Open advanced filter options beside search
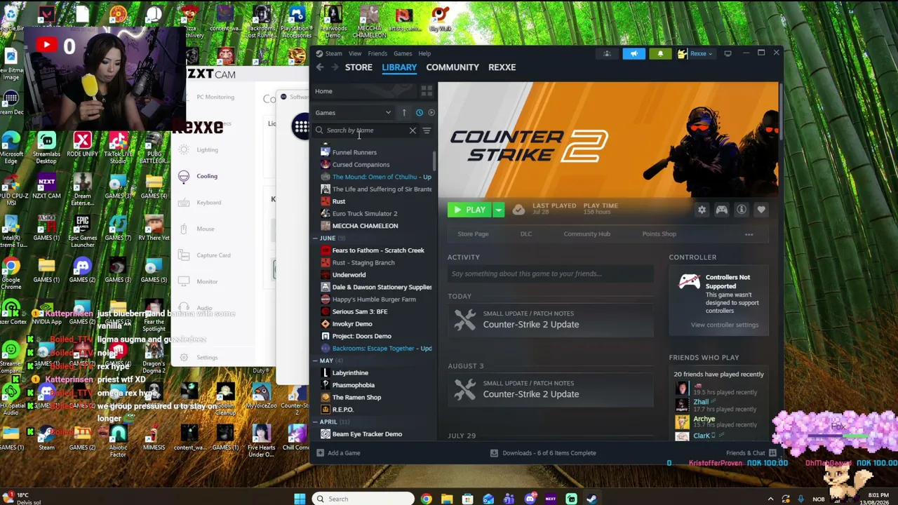898x505 pixels. (427, 130)
